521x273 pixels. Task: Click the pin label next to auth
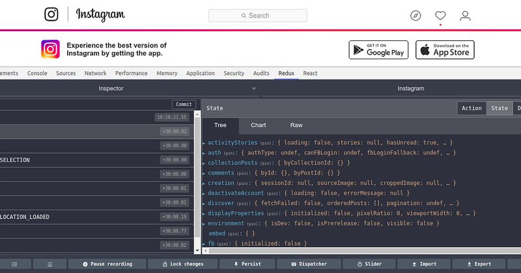coord(230,153)
